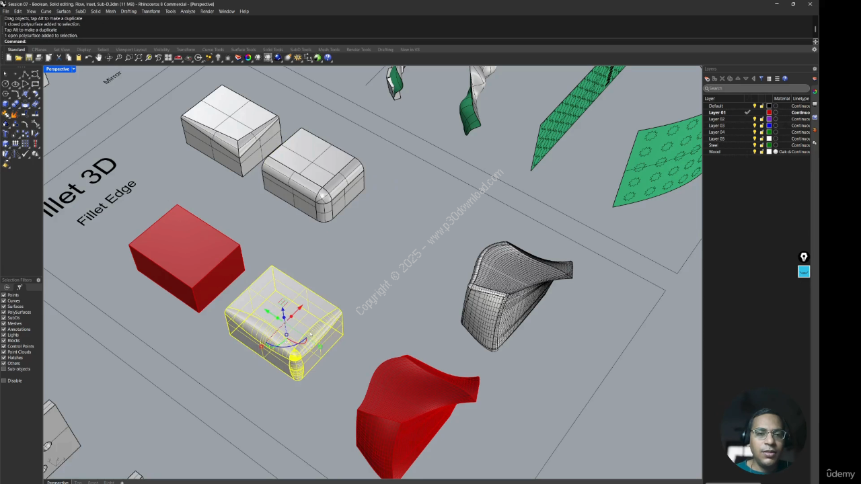Select the Pan hand tool

click(x=98, y=58)
